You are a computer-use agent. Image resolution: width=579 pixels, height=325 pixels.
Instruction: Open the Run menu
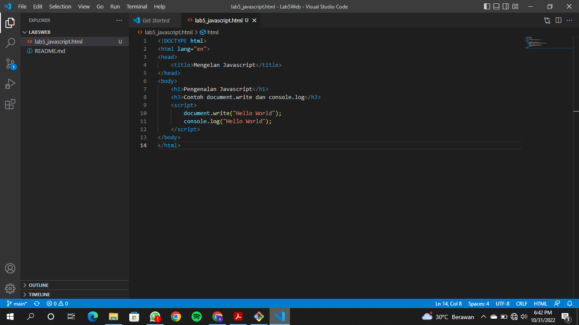(x=115, y=6)
